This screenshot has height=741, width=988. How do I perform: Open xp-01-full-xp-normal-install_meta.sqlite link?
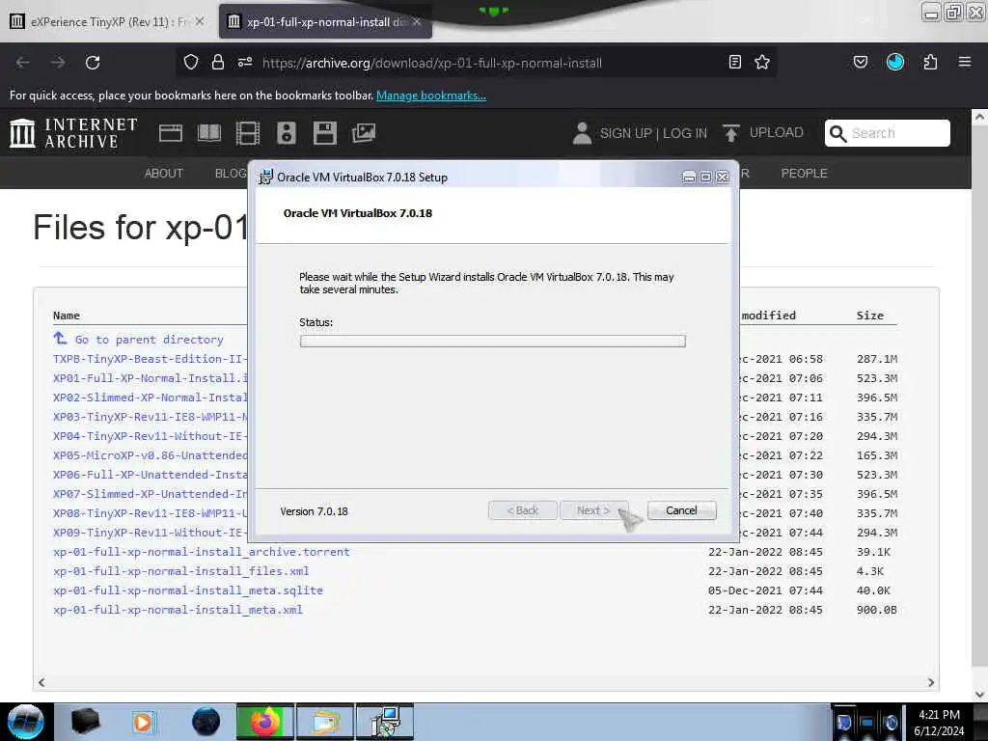(188, 590)
